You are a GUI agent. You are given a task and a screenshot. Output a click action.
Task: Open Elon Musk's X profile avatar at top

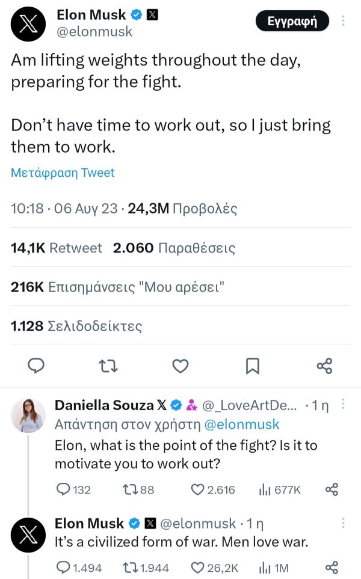tap(28, 25)
